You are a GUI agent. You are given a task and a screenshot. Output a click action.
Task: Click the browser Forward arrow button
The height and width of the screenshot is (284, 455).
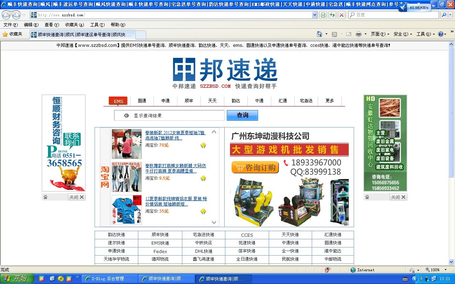pyautogui.click(x=16, y=15)
